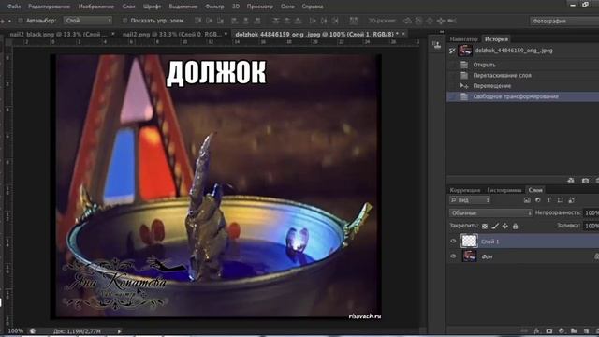Hide the Слой 1 layer eye icon

[x=453, y=242]
